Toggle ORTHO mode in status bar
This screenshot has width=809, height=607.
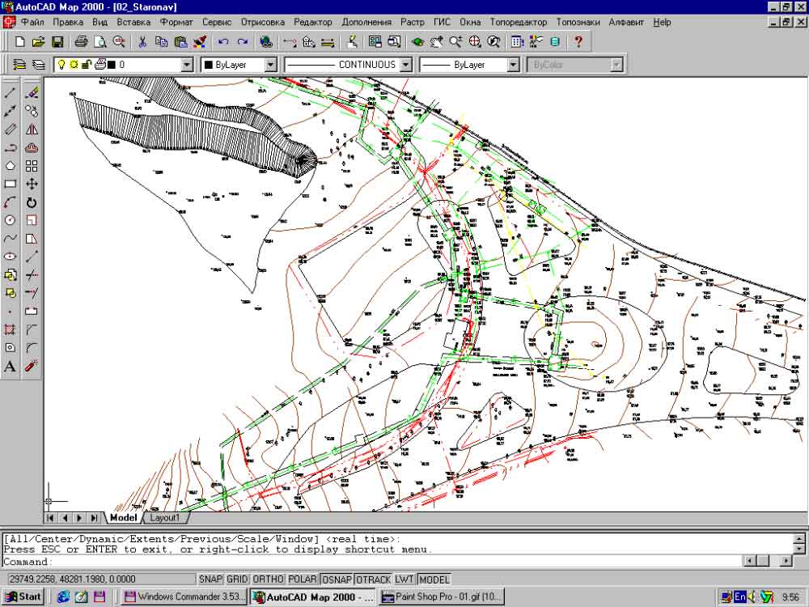pos(268,579)
